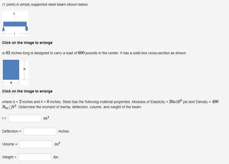Click the 30x10^6 psi modulus value
Image resolution: width=229 pixels, height=164 pixels.
tap(175, 101)
